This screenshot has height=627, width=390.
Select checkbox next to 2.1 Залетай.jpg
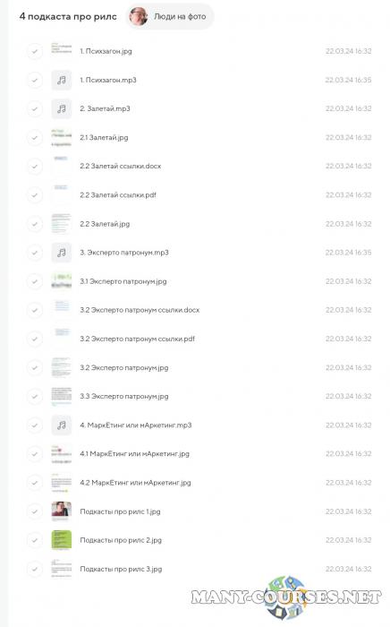click(35, 138)
